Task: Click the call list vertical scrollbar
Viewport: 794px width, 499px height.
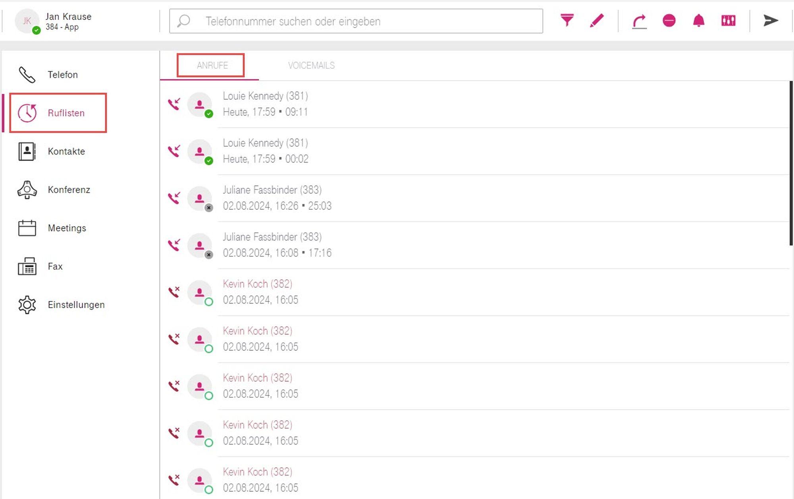Action: (x=791, y=163)
